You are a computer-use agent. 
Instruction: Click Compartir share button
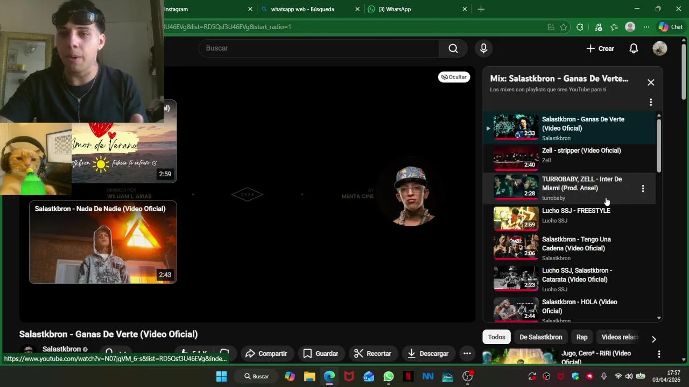click(266, 354)
